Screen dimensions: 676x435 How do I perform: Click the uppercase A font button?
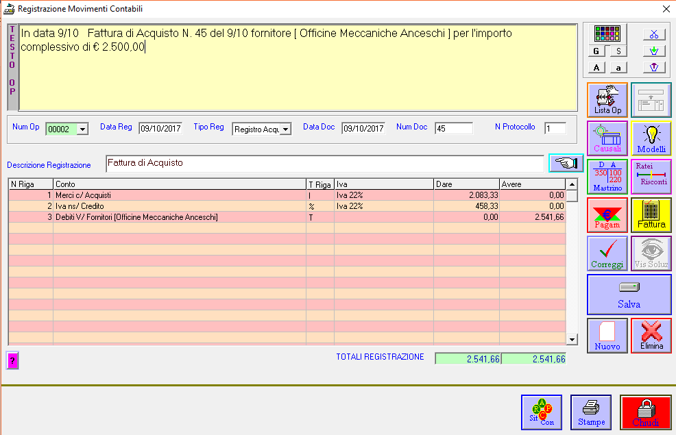click(596, 68)
